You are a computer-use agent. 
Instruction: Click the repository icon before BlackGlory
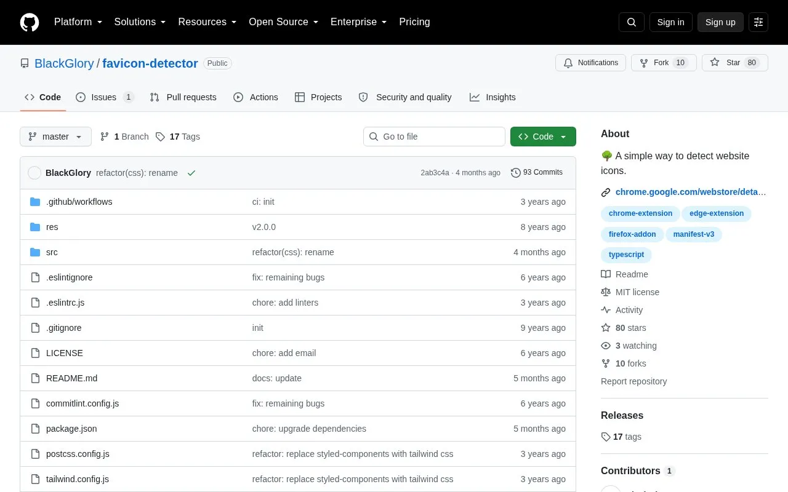(25, 63)
